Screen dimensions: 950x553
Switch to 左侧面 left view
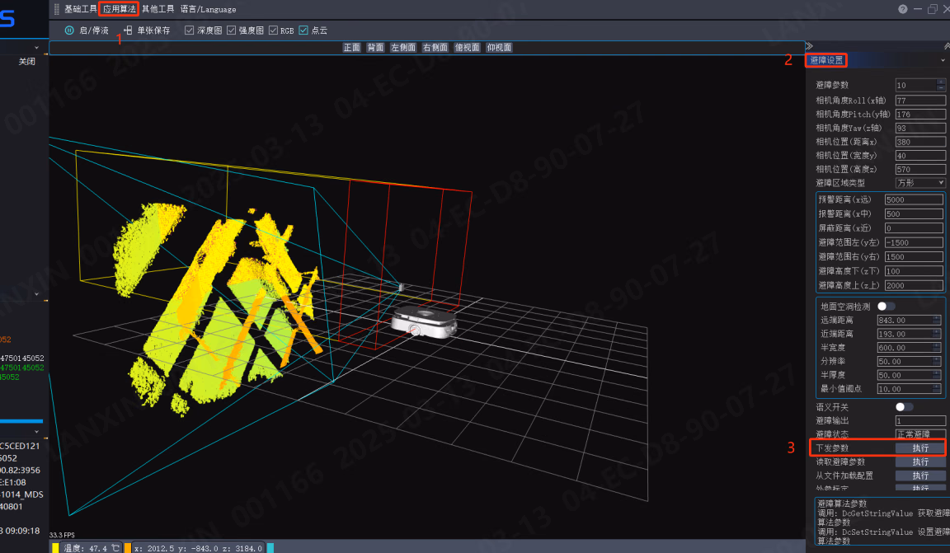click(x=403, y=47)
